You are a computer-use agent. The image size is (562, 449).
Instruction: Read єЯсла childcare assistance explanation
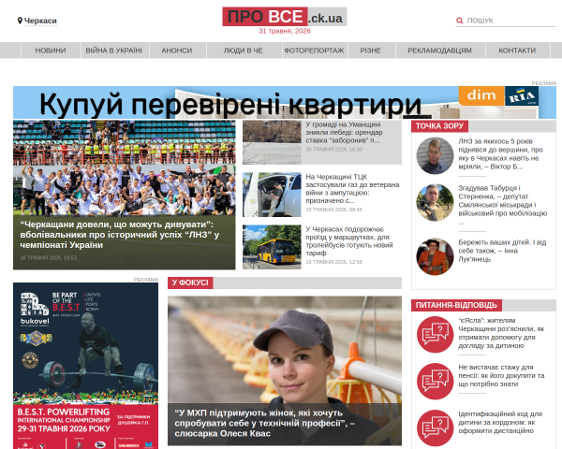(501, 333)
